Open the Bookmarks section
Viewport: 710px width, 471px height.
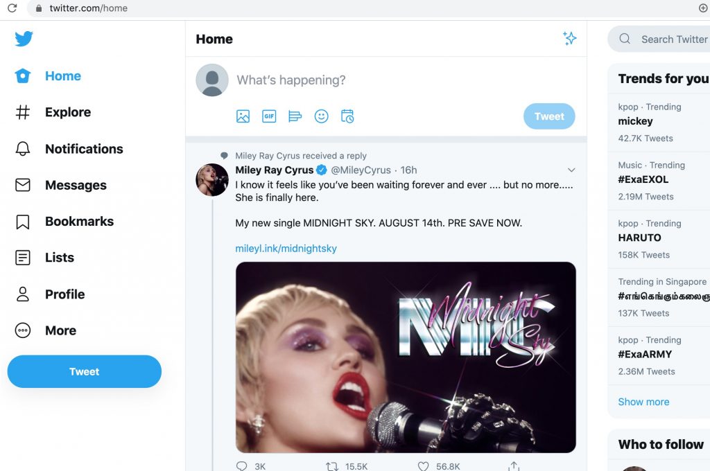pos(64,222)
